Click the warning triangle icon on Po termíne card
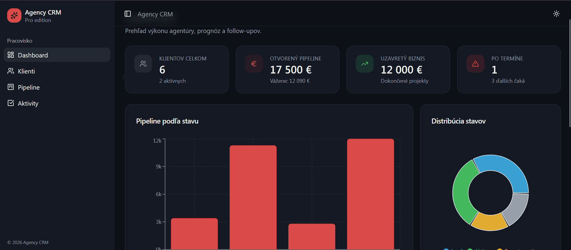 (x=475, y=64)
